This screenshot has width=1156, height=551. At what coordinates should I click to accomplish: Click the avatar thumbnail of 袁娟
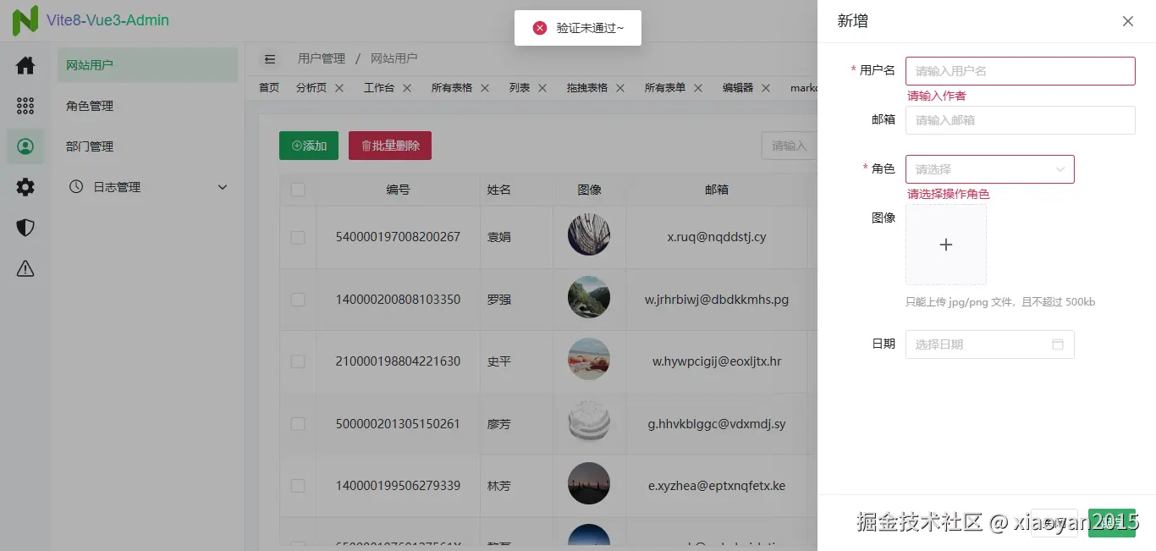coord(589,235)
